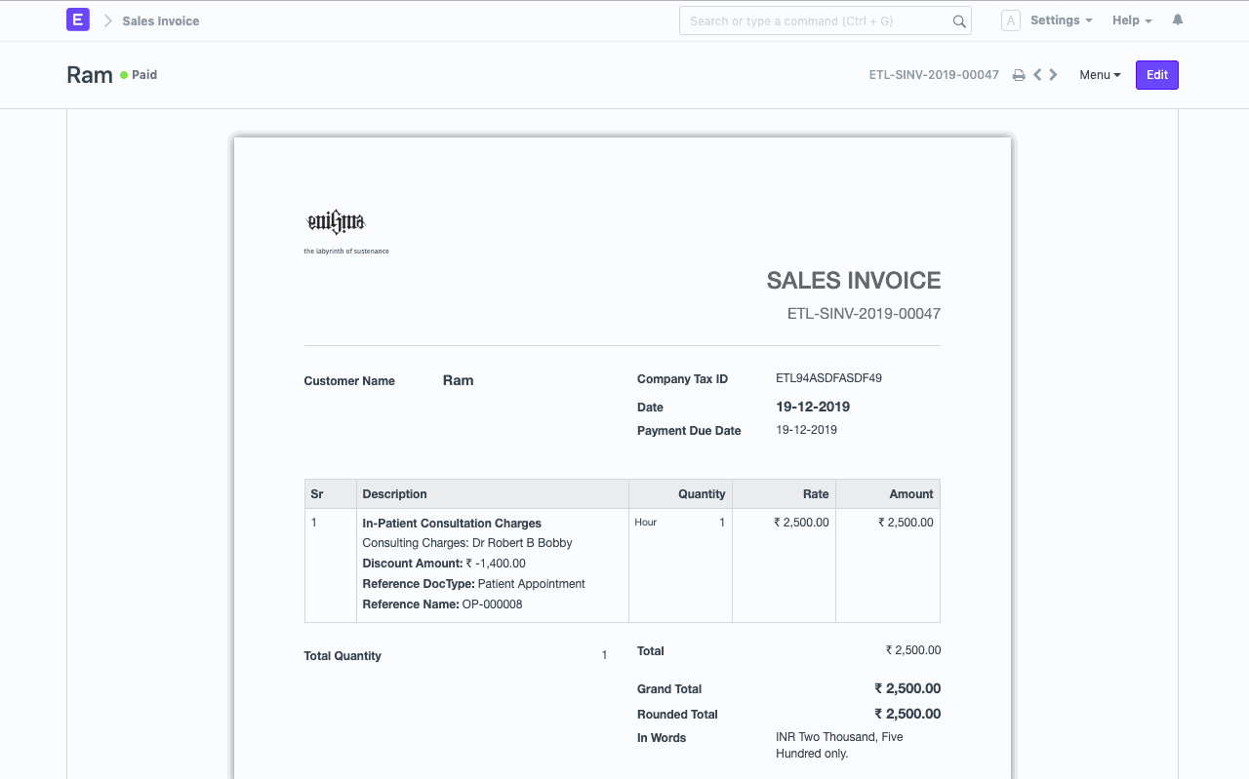Image resolution: width=1249 pixels, height=779 pixels.
Task: Expand the Settings dropdown
Action: click(1061, 20)
